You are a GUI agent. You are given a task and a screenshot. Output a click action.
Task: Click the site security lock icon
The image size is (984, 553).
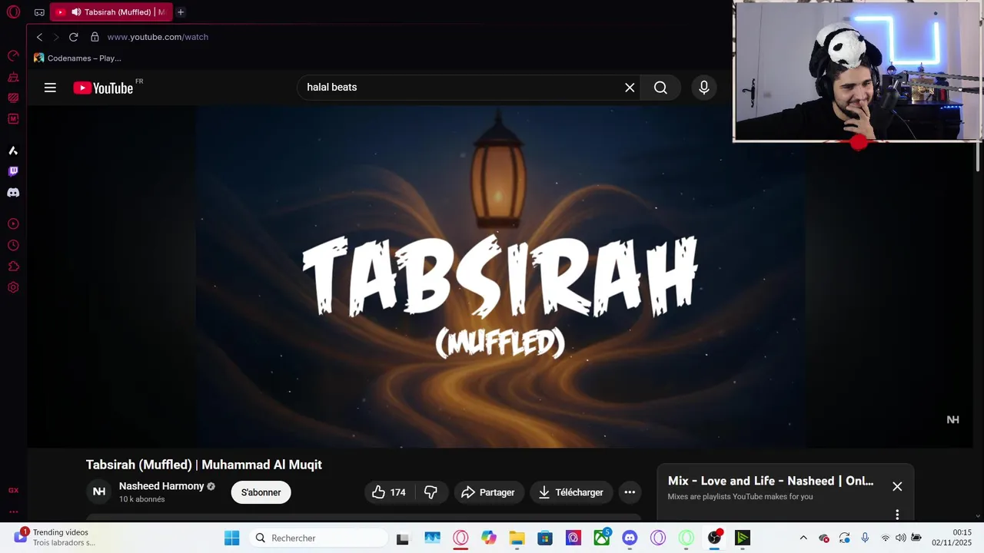[x=95, y=37]
